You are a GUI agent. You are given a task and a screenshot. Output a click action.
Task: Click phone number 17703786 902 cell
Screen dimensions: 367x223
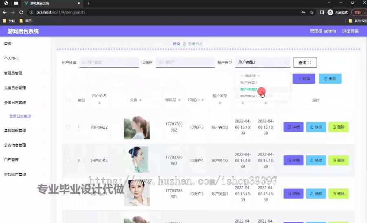point(174,127)
